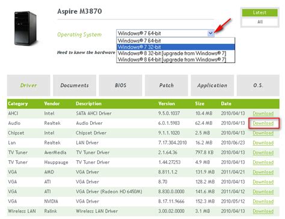Click the Operating System label

[79, 35]
